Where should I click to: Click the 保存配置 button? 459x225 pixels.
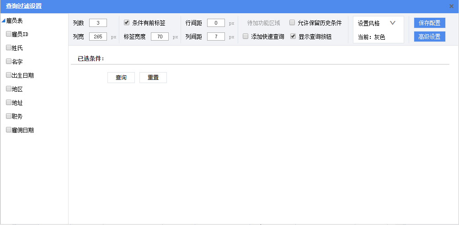point(429,23)
